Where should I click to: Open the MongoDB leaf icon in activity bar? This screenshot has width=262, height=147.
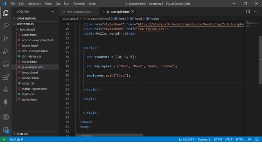point(5,102)
